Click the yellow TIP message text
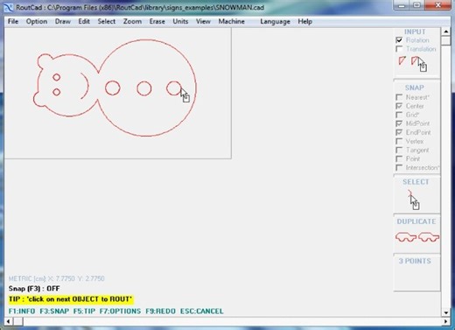This screenshot has height=330, width=455. 71,299
